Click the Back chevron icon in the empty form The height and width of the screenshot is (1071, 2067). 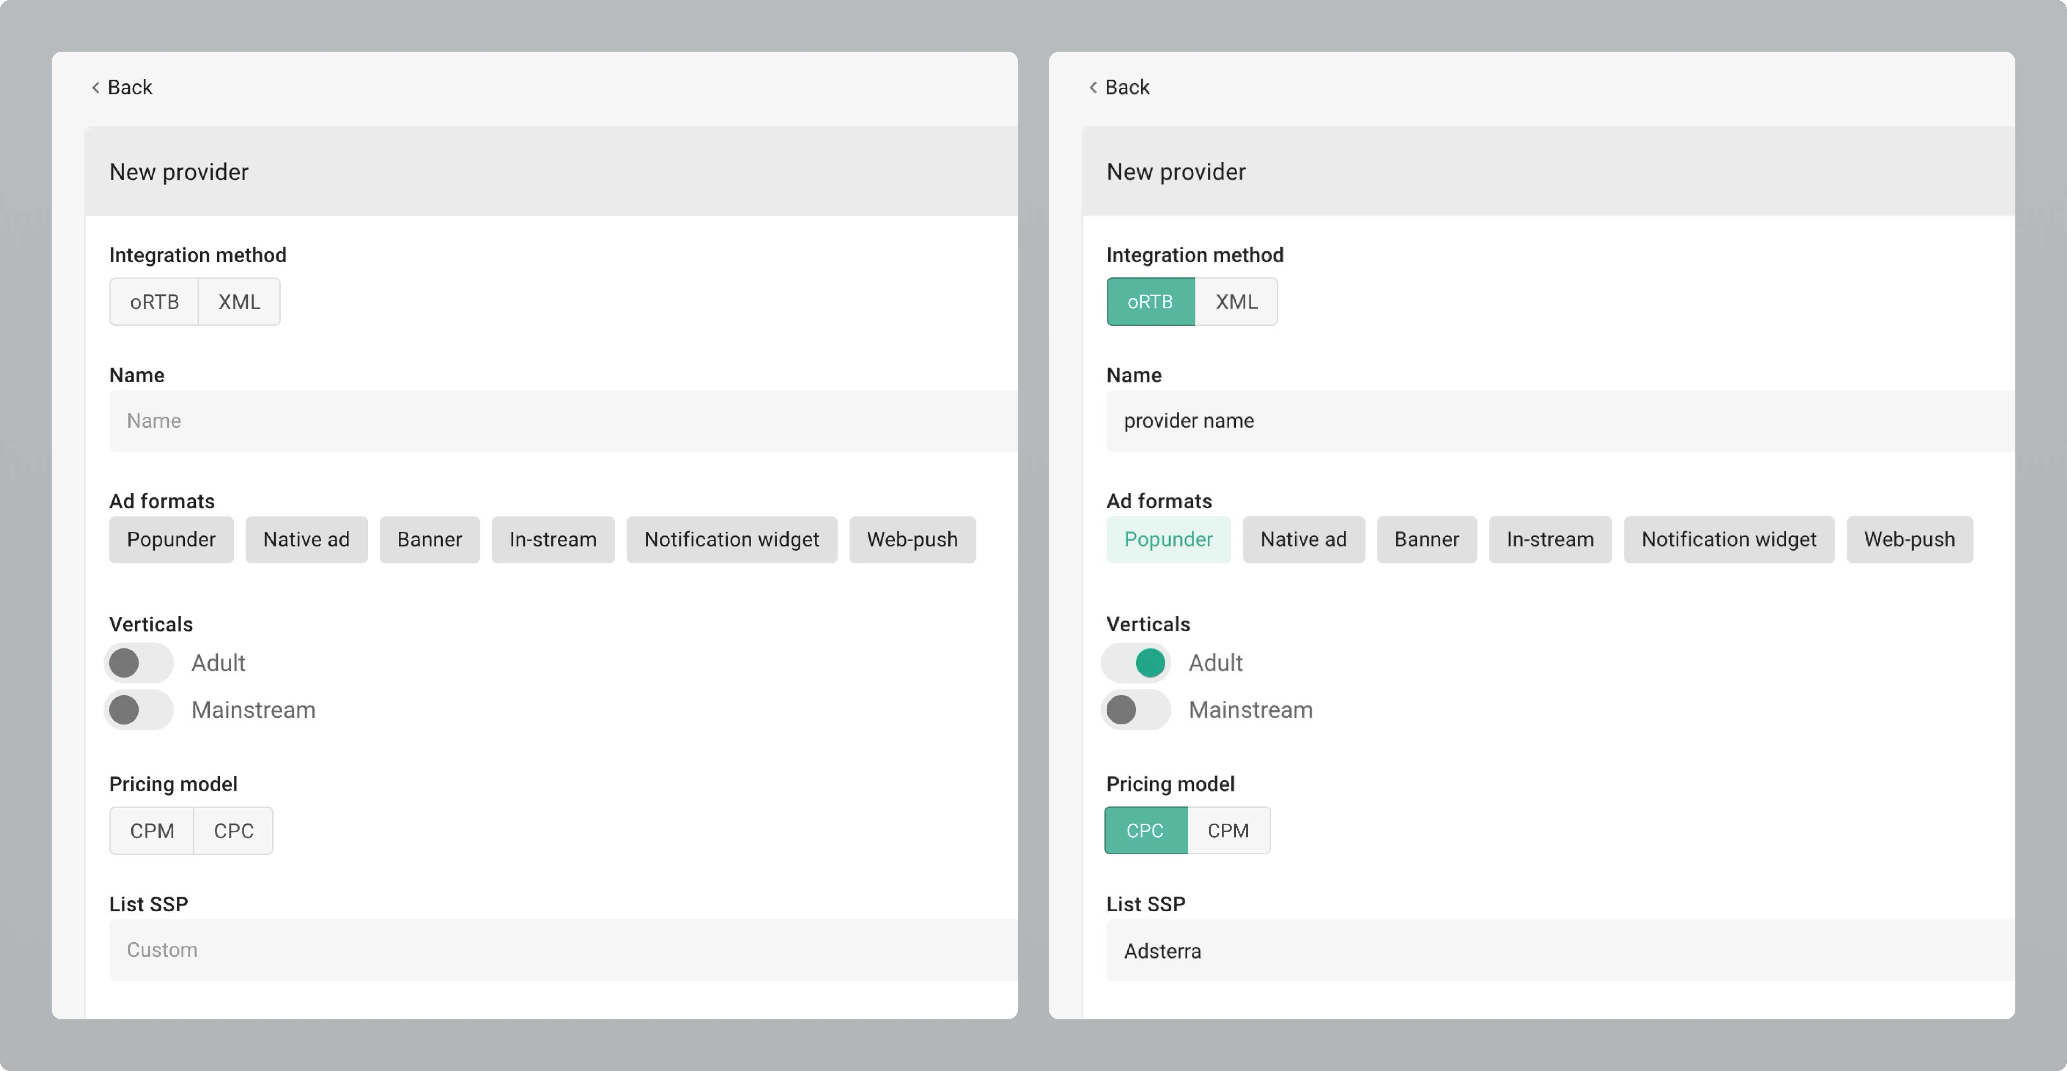point(95,87)
